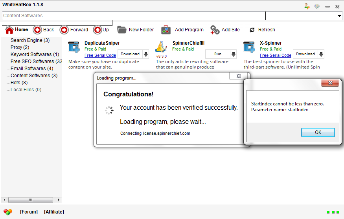Click the Content Softwares search field
Image resolution: width=344 pixels, height=219 pixels.
(x=134, y=16)
